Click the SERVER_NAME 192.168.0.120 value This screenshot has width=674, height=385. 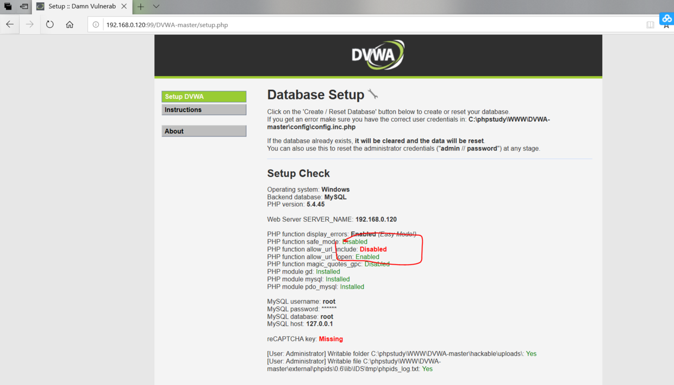[376, 219]
